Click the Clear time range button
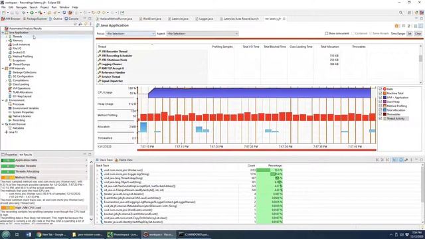The height and width of the screenshot is (239, 425). coord(418,34)
